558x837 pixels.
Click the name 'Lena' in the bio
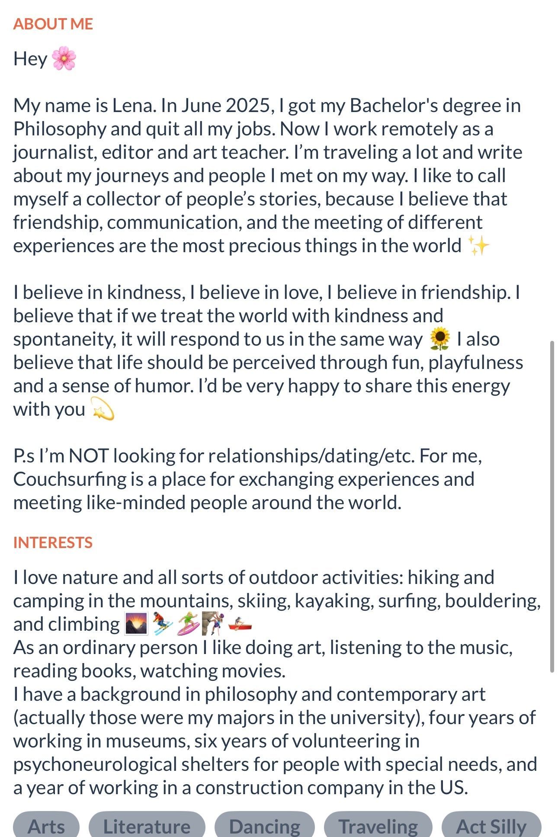tap(134, 106)
